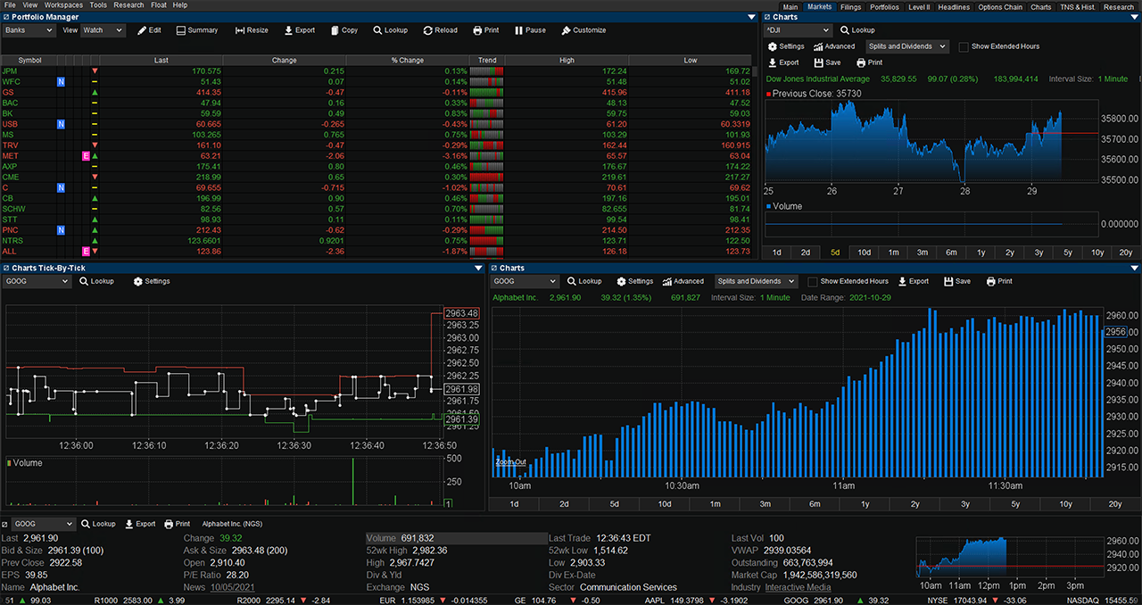The image size is (1142, 605).
Task: Click the Volume field in GOOG detail
Action: coord(456,538)
